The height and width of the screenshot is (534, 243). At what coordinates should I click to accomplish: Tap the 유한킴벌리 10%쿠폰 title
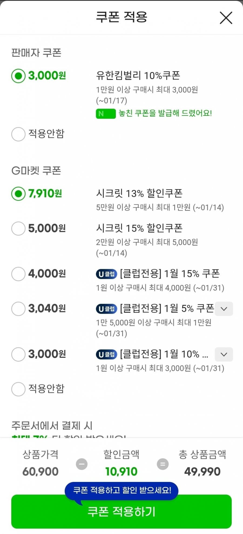[x=138, y=76]
